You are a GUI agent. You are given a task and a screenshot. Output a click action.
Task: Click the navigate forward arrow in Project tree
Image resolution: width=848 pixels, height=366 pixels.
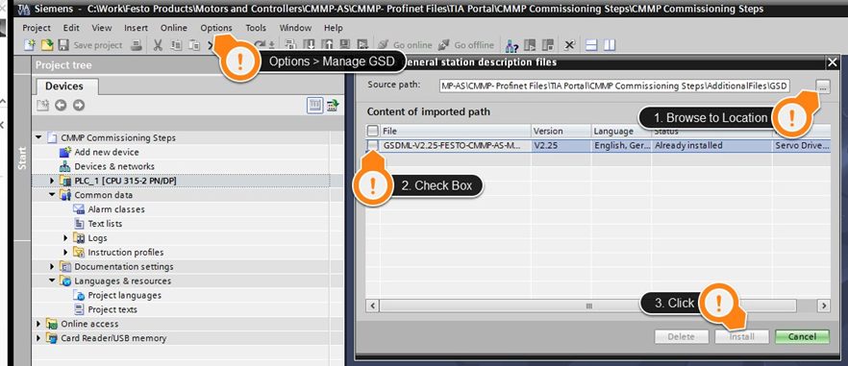click(x=79, y=106)
